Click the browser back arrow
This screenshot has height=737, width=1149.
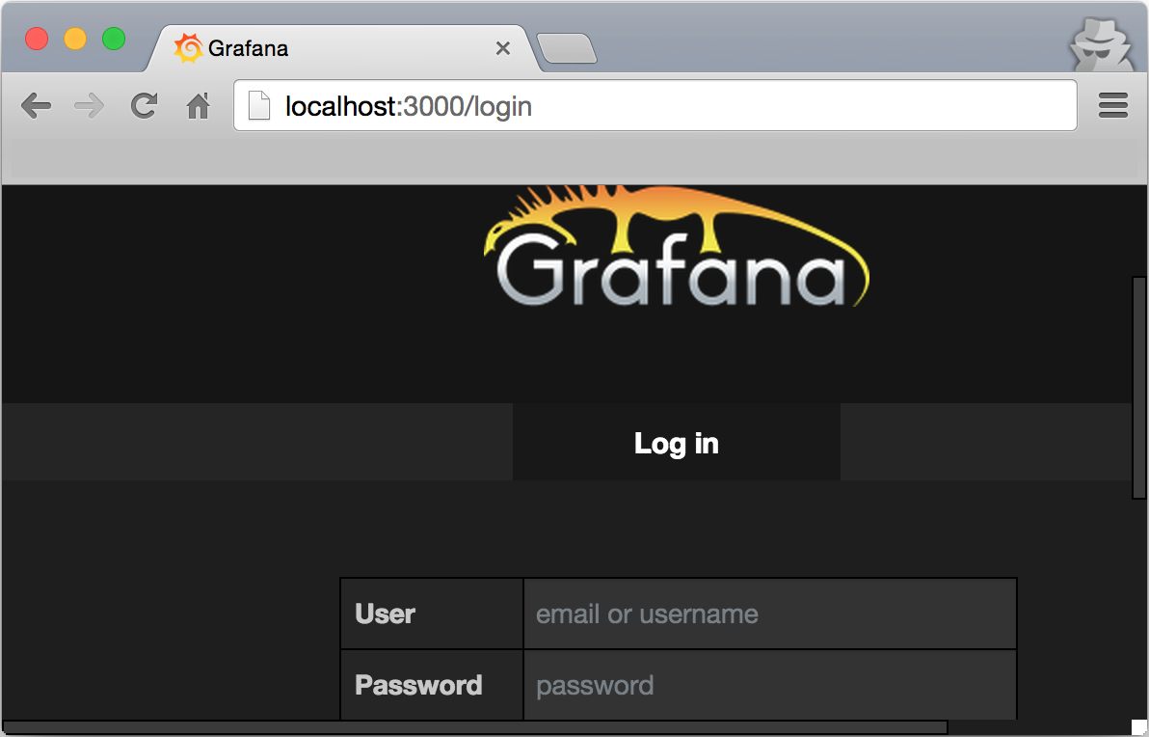(x=36, y=106)
